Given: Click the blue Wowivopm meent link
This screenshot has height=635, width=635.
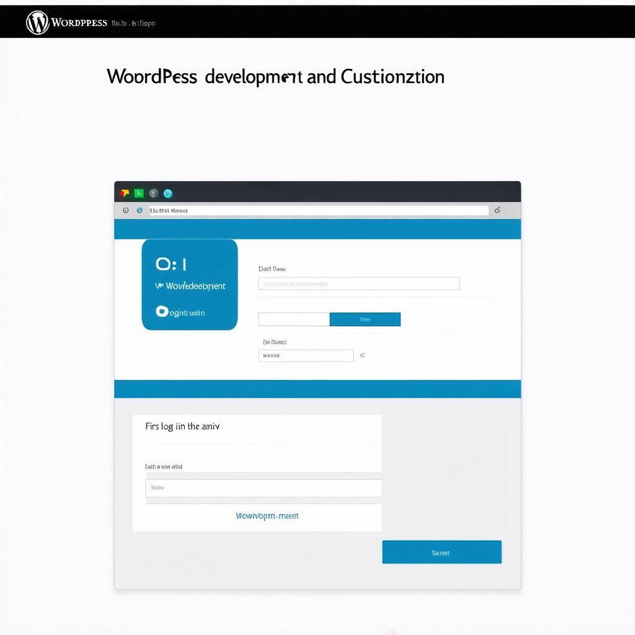Looking at the screenshot, I should tap(267, 516).
